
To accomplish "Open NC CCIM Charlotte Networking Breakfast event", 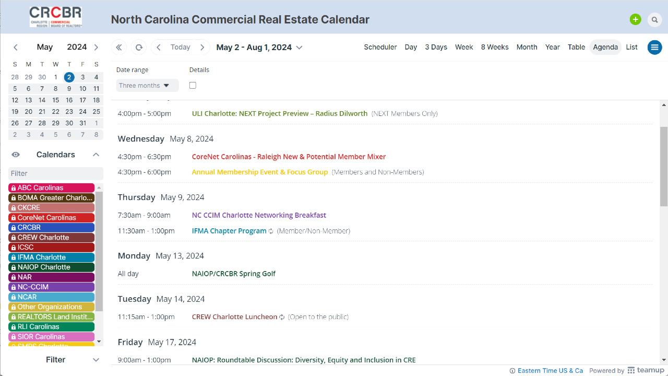I will coord(259,215).
